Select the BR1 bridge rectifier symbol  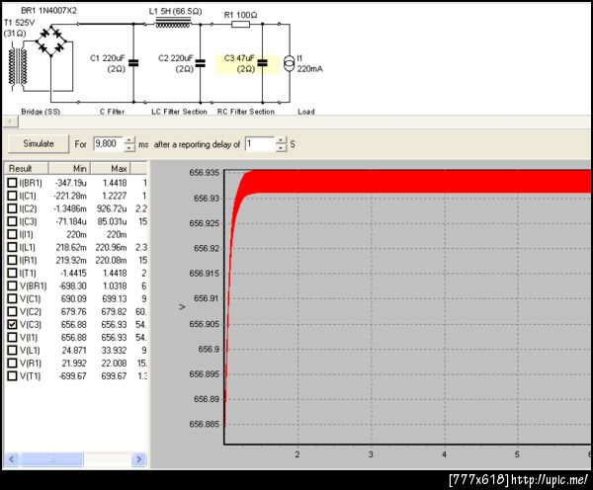(51, 41)
